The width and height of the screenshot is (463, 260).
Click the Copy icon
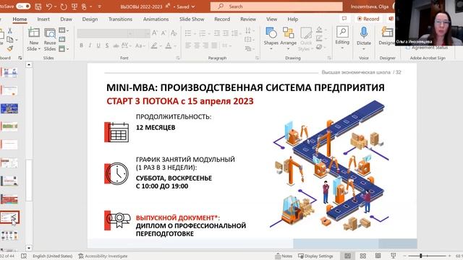click(9, 40)
